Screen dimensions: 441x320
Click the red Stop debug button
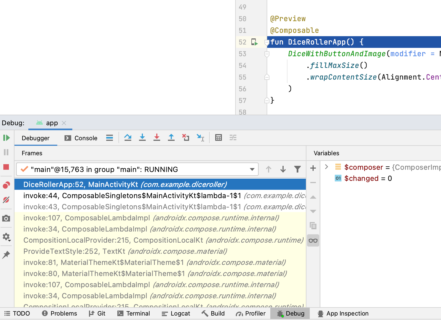(6, 167)
